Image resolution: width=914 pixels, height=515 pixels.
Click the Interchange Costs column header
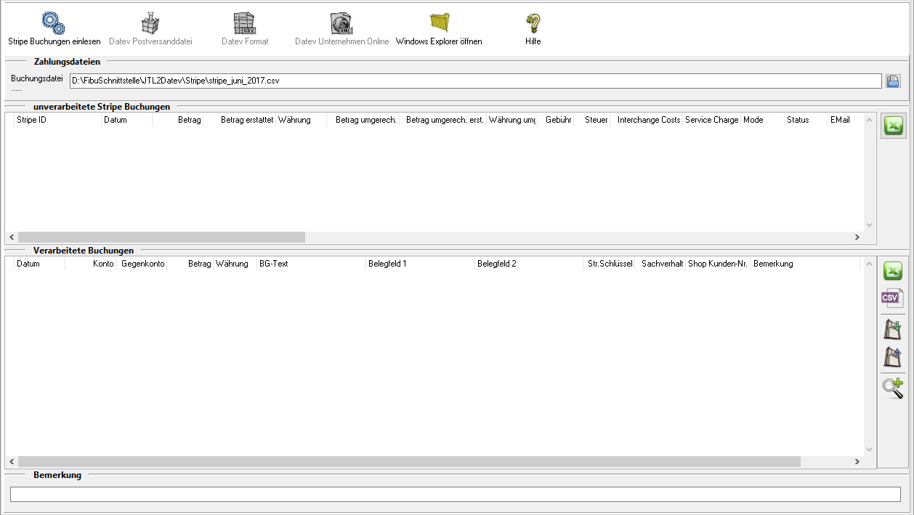click(x=648, y=120)
